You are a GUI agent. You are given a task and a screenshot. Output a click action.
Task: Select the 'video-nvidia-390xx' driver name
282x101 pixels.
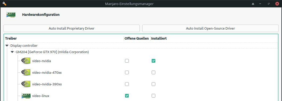[x=47, y=84]
